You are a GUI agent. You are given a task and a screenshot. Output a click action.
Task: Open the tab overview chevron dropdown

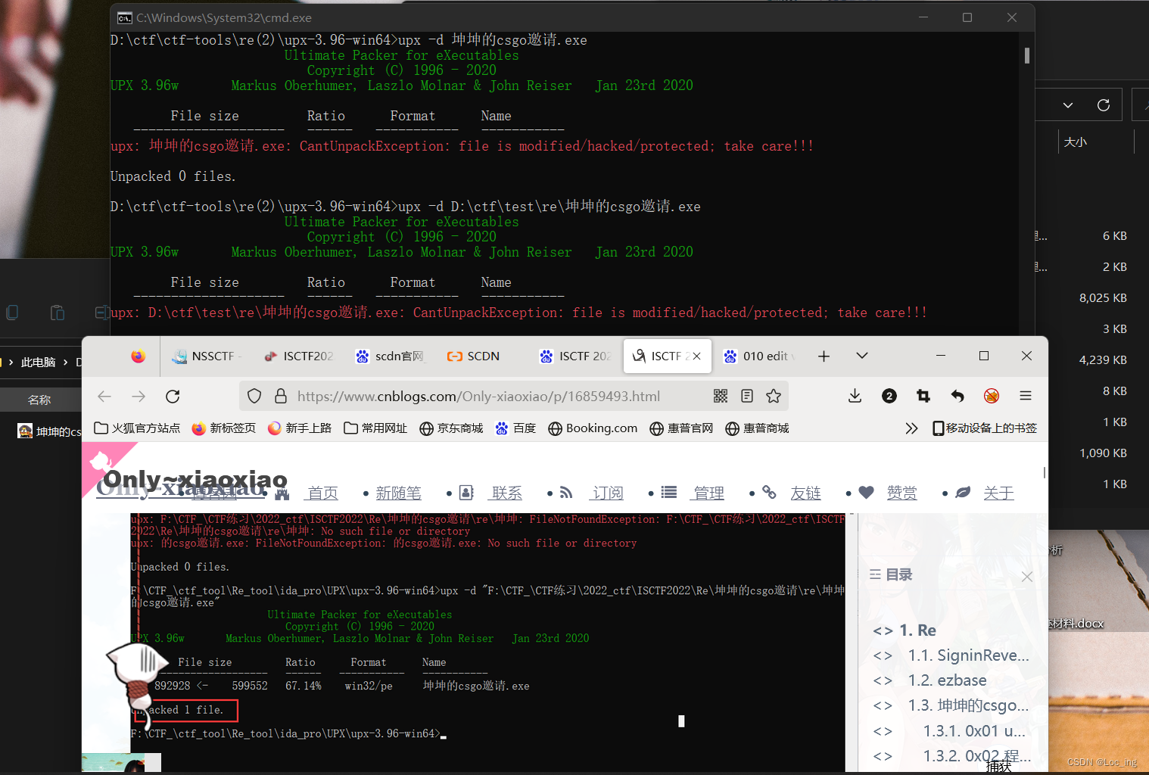click(861, 356)
